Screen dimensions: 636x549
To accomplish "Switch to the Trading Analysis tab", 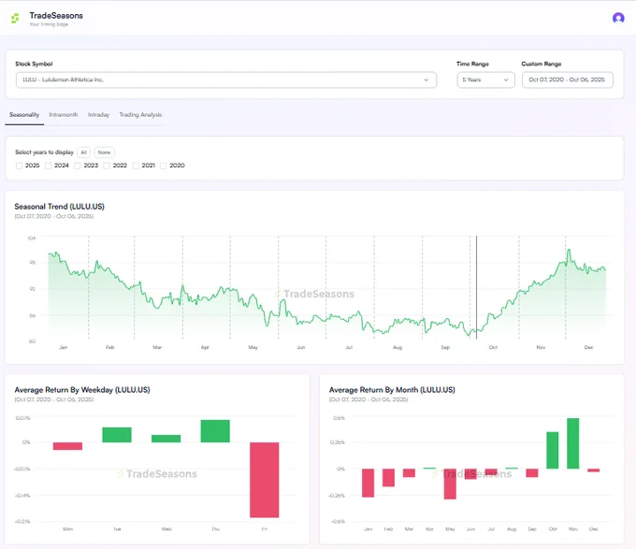I will coord(140,115).
